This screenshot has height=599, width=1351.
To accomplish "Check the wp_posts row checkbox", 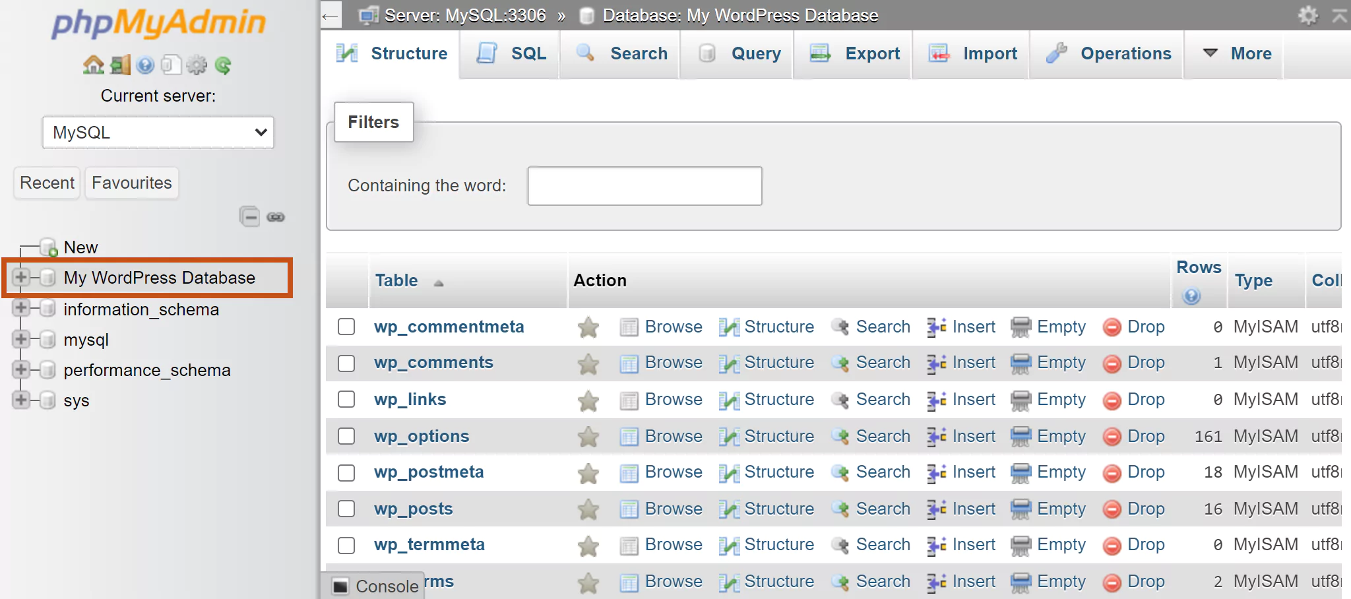I will click(346, 509).
